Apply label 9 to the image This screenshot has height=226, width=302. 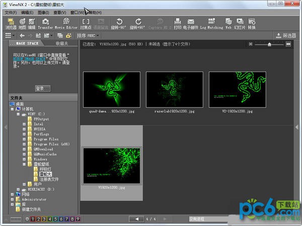[x=78, y=219]
